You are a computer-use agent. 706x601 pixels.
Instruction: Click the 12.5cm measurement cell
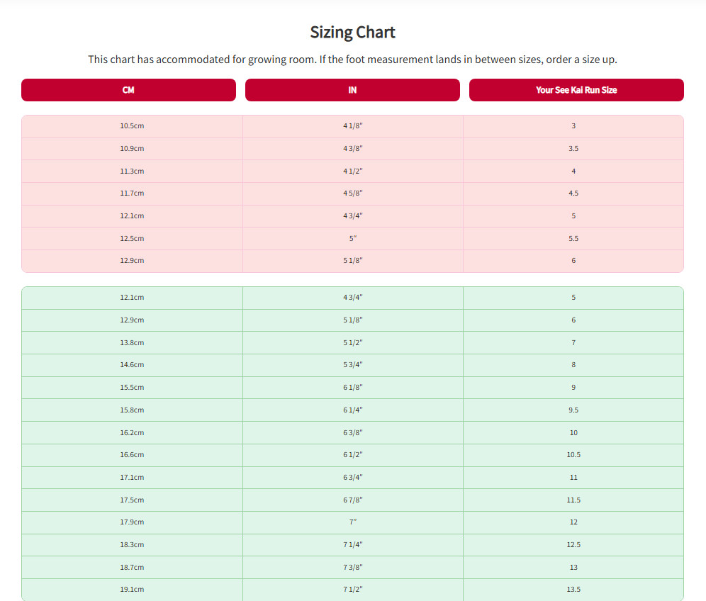coord(132,238)
